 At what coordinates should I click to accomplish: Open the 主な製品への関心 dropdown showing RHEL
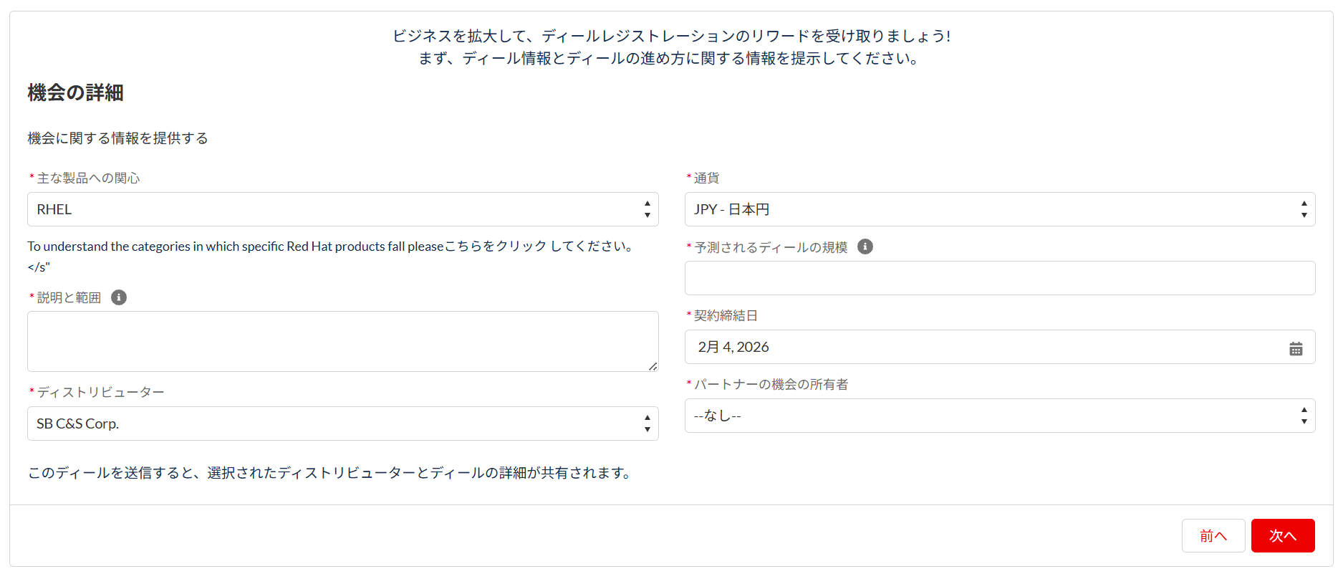click(342, 209)
